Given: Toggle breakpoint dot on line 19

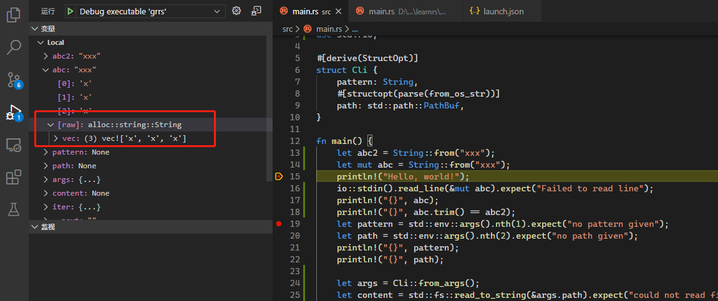Looking at the screenshot, I should pyautogui.click(x=279, y=224).
